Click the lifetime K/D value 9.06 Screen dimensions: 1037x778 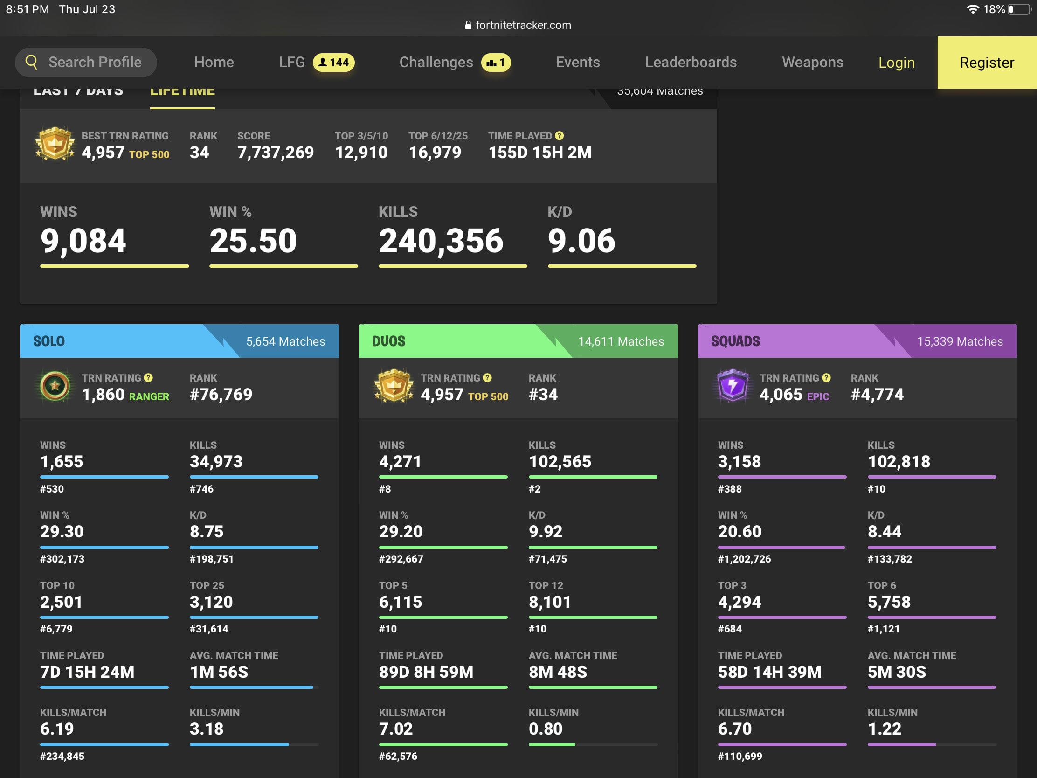pyautogui.click(x=581, y=241)
